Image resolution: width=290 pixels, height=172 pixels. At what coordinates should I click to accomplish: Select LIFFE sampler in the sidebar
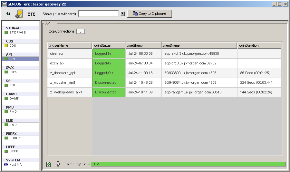point(14,151)
